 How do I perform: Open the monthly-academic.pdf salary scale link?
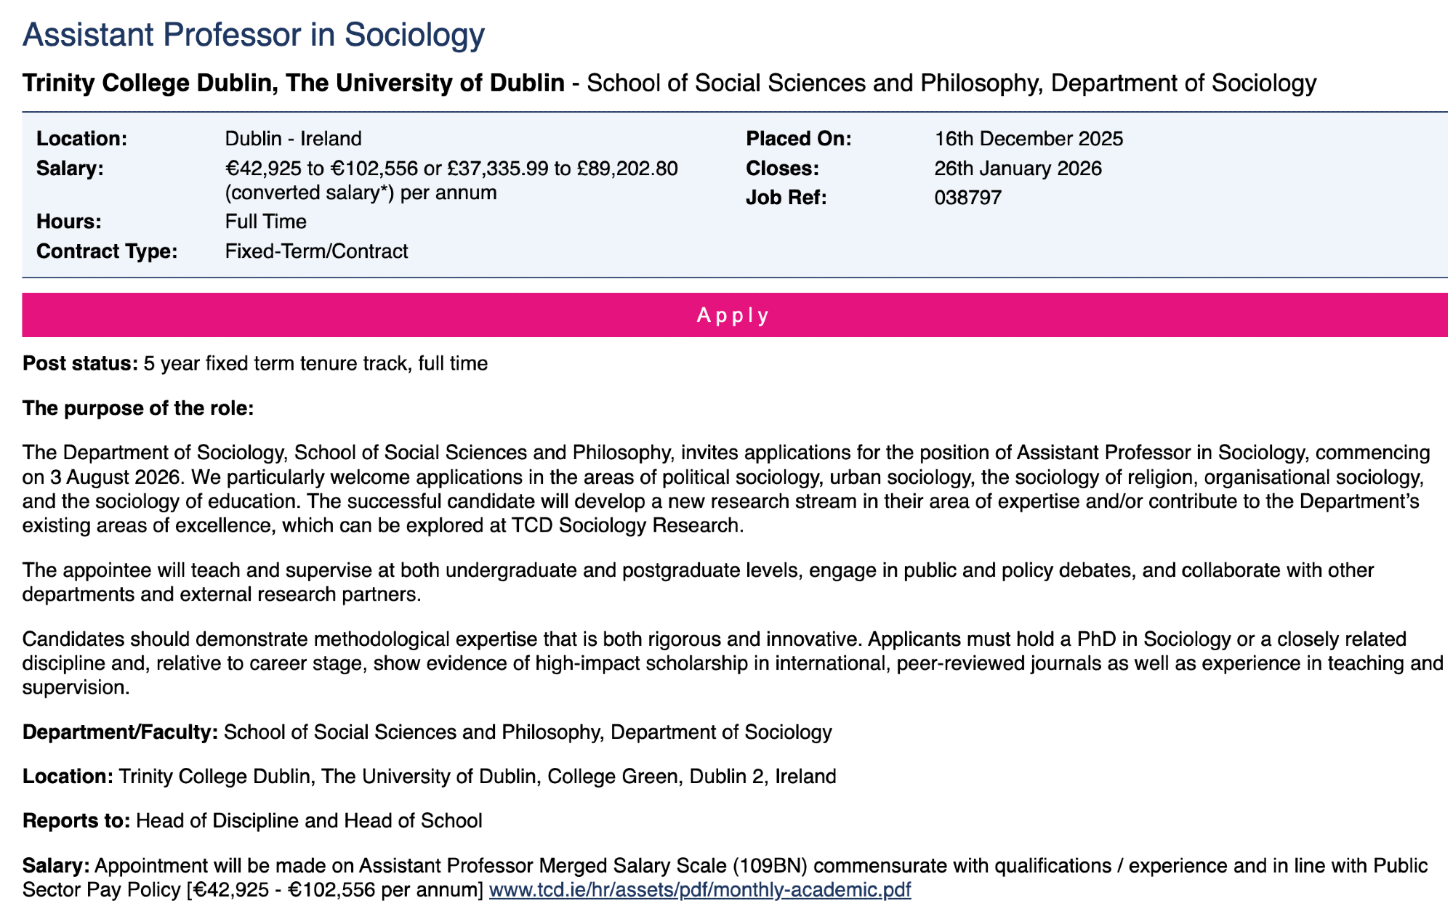[x=699, y=889]
